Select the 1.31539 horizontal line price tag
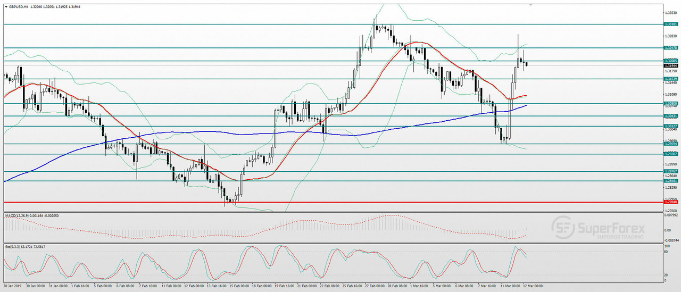The width and height of the screenshot is (681, 292). 670,79
